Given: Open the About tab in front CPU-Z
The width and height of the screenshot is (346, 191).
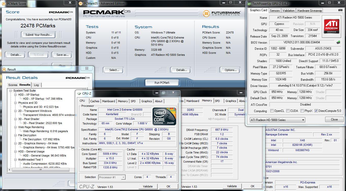Looking at the screenshot, I should tap(159, 101).
